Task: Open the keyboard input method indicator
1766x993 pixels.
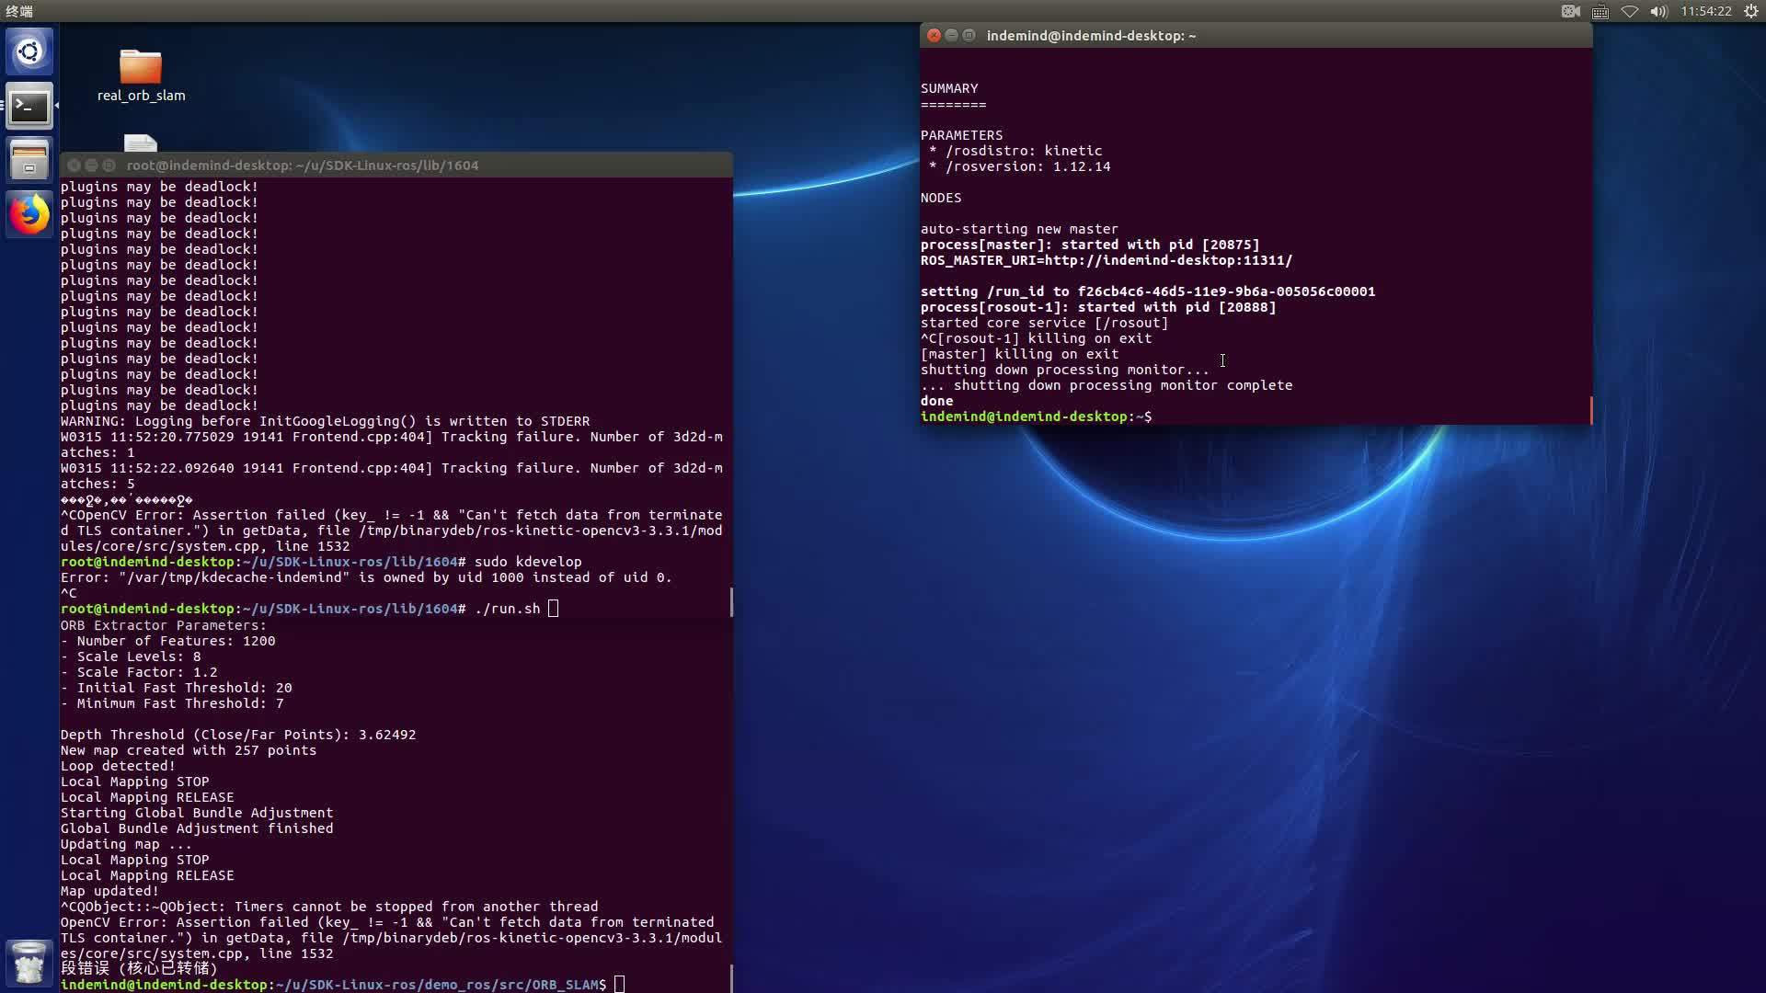Action: pyautogui.click(x=1600, y=11)
